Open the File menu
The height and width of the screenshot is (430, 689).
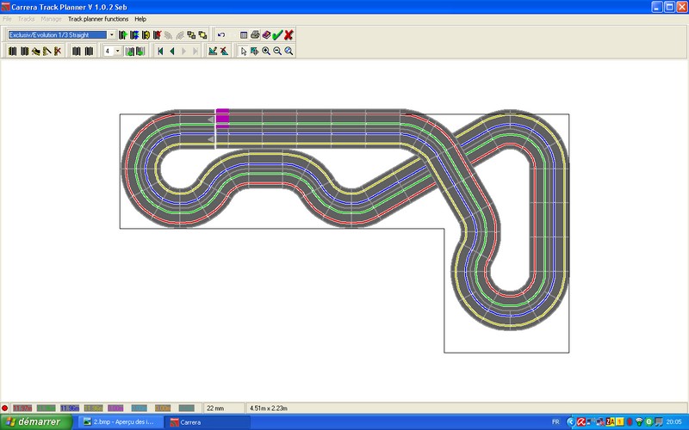pyautogui.click(x=7, y=18)
